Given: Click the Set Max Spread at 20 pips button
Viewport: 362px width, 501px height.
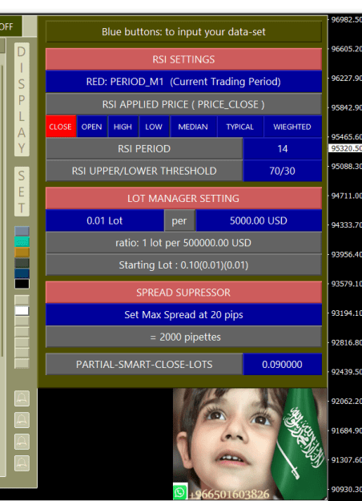Looking at the screenshot, I should click(183, 315).
